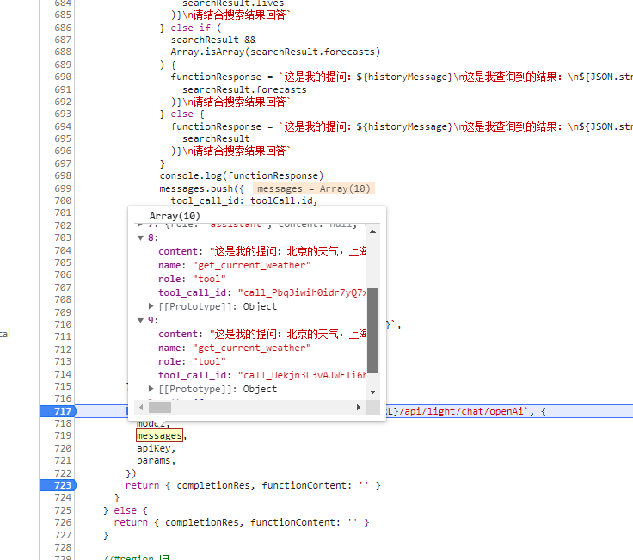Click the content string under array item 8
The height and width of the screenshot is (560, 633).
tap(288, 251)
